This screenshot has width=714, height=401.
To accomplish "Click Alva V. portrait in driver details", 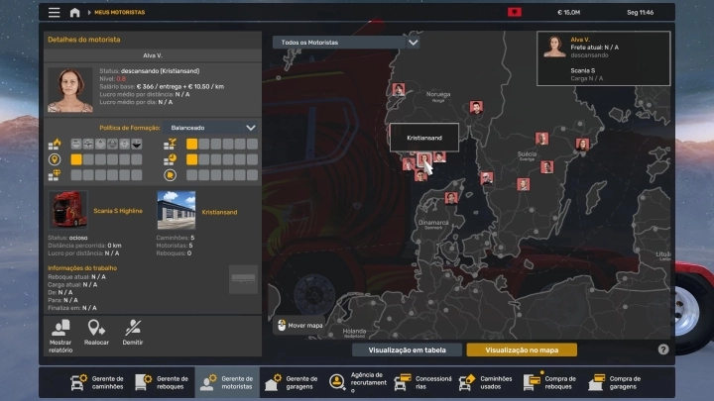I will click(x=70, y=89).
